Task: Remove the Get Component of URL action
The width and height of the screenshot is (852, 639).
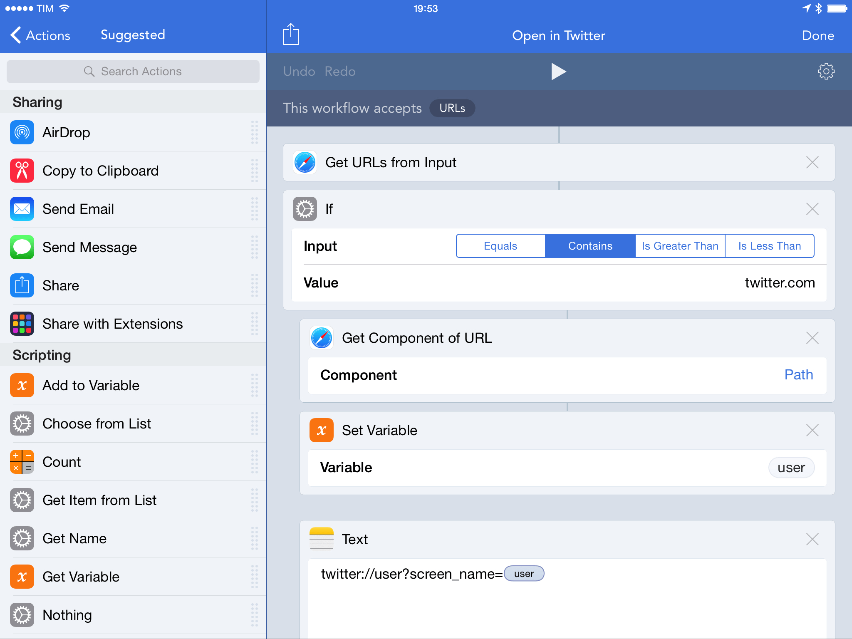Action: [812, 338]
